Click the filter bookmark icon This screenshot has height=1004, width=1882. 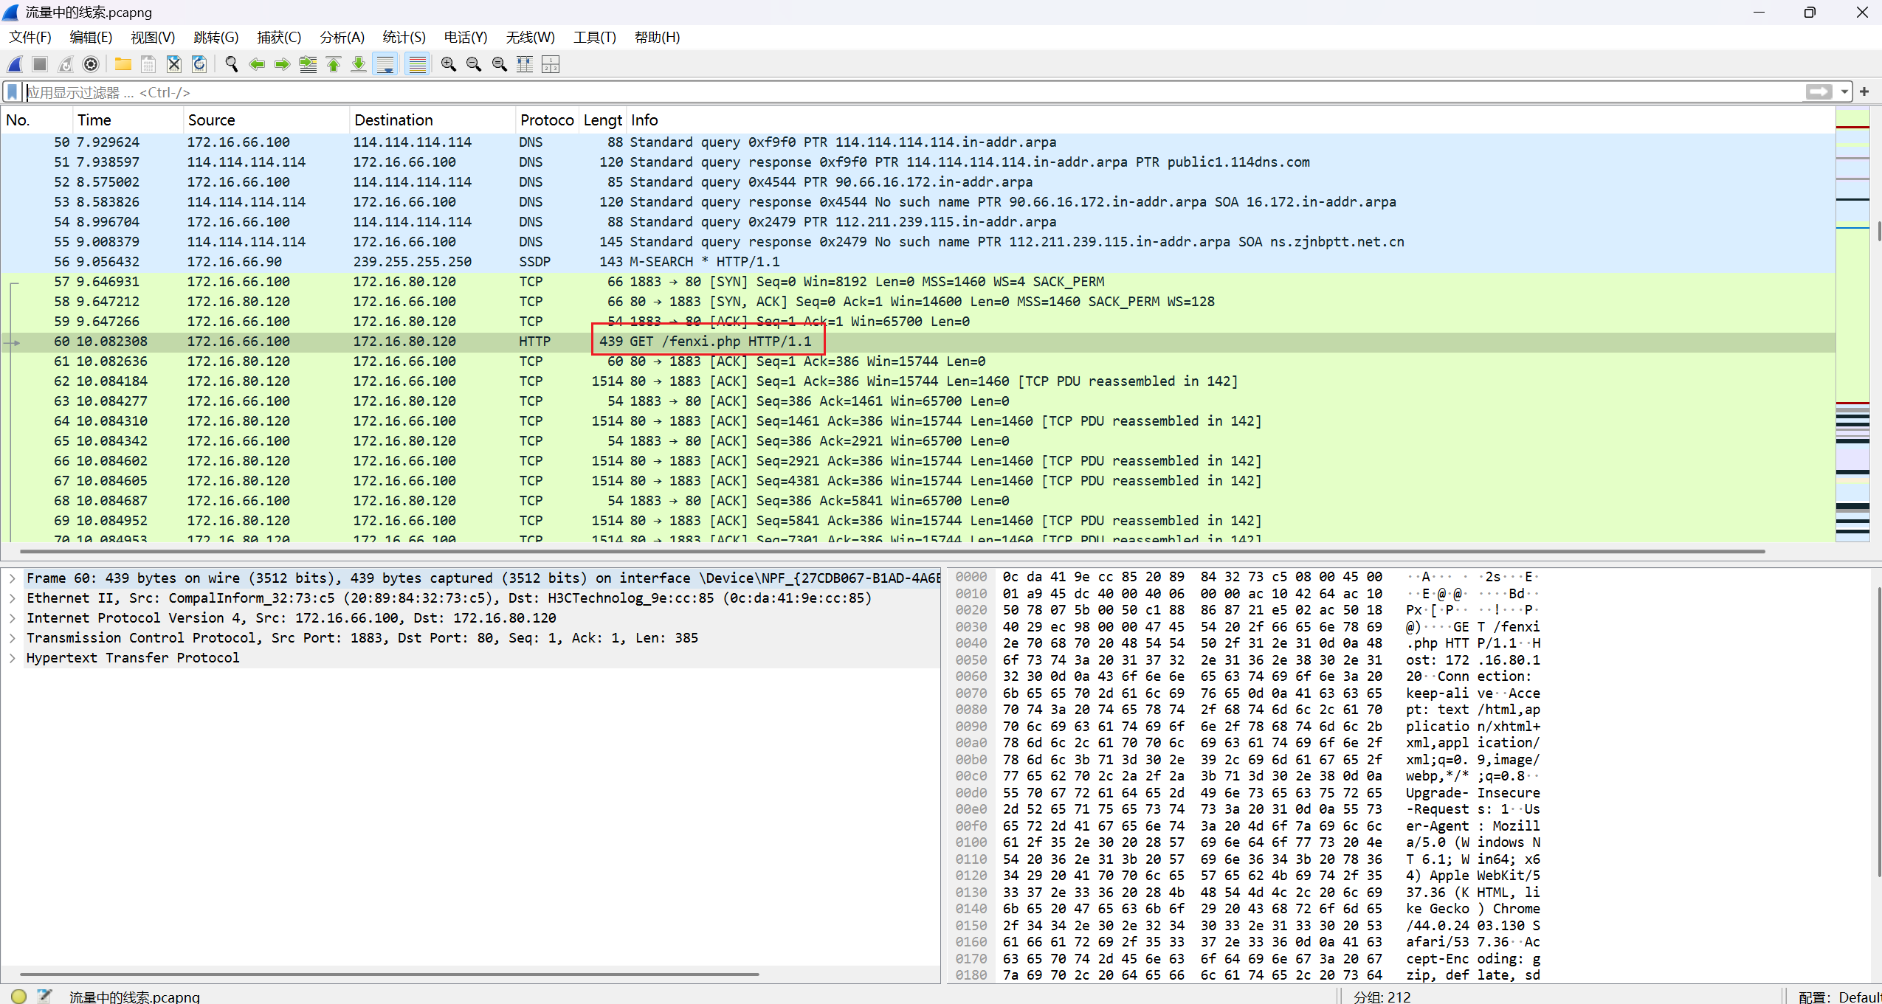click(13, 92)
